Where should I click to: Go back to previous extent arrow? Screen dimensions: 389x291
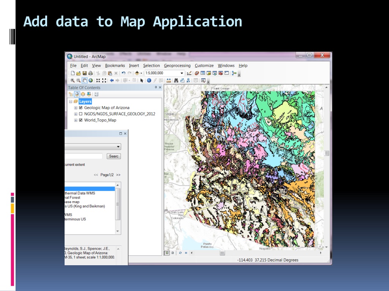(x=112, y=80)
